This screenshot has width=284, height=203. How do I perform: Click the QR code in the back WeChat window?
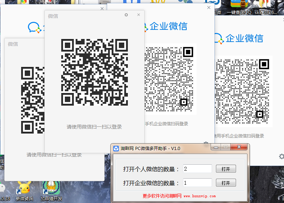[x=33, y=100]
